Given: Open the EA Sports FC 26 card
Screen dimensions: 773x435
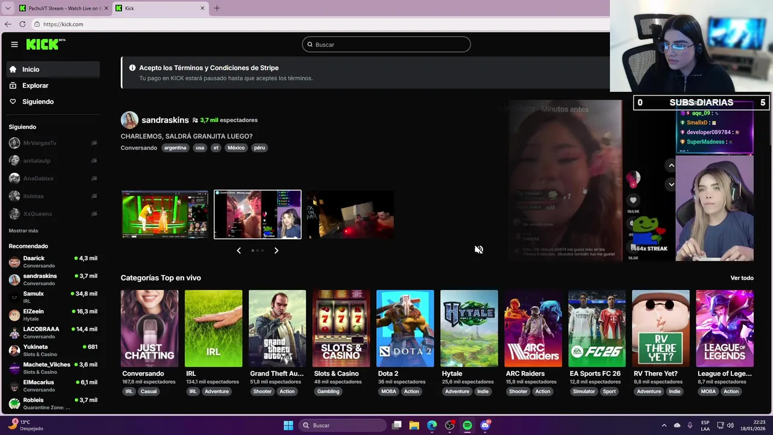Looking at the screenshot, I should 597,329.
